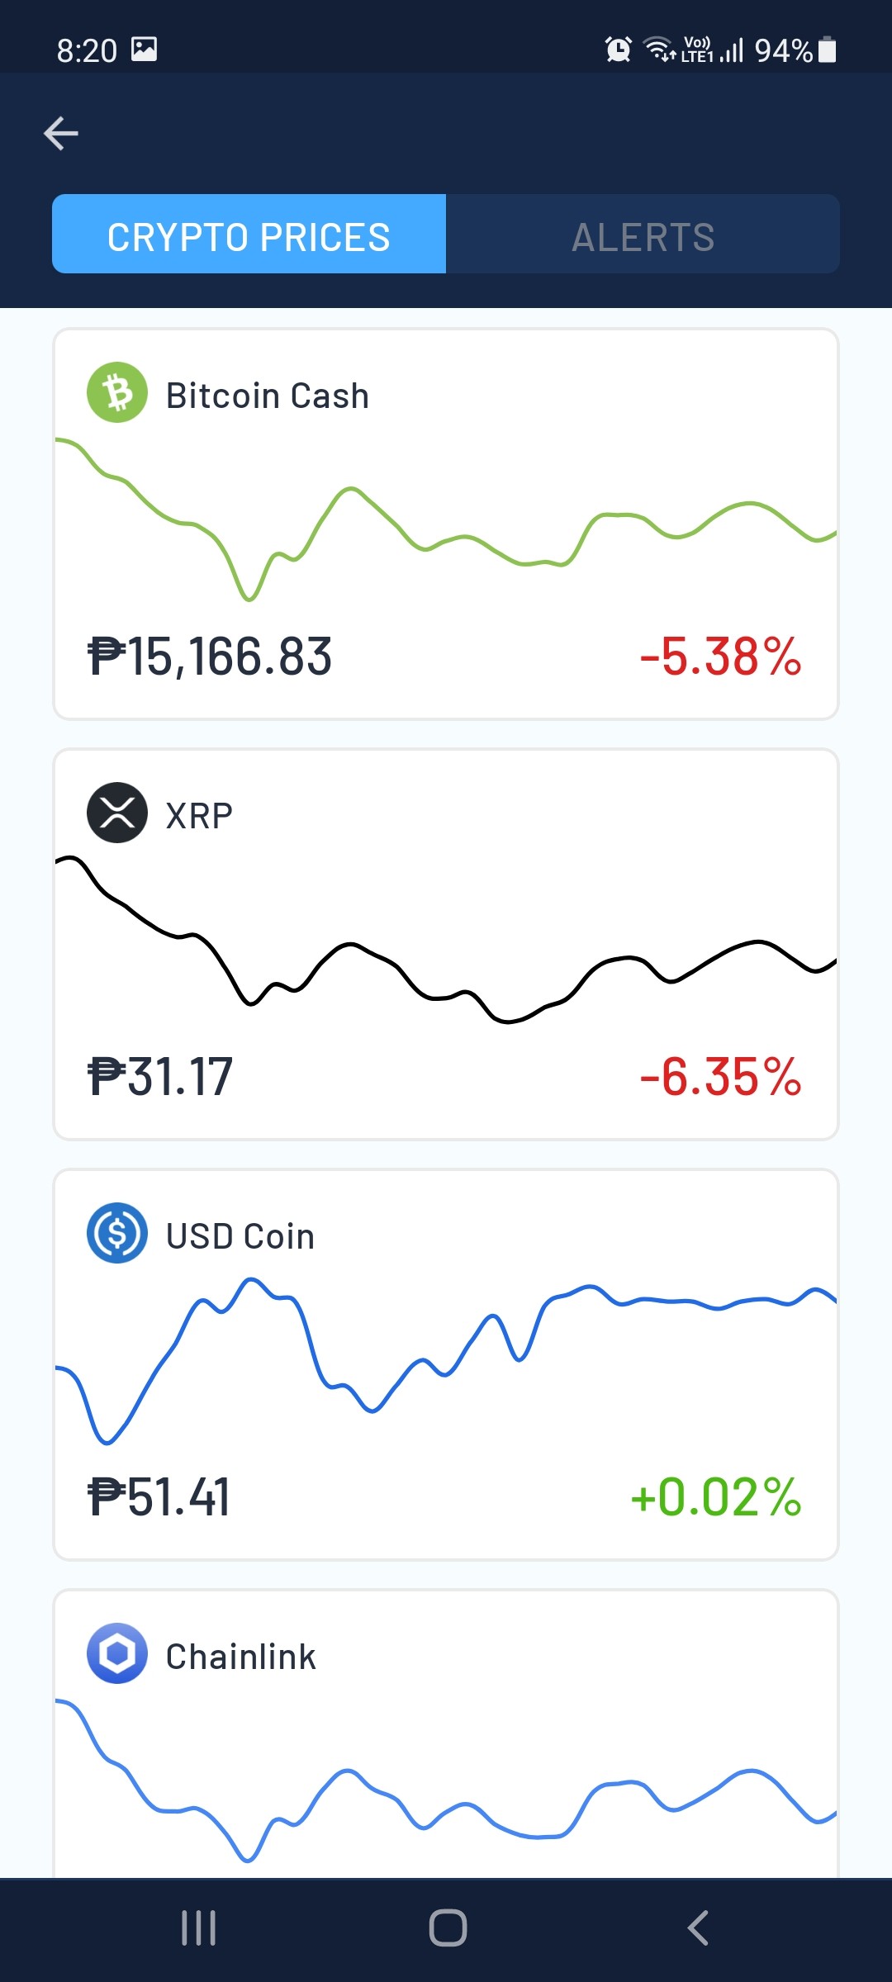Tap the Bitcoin Cash price ₱15,166.83
The height and width of the screenshot is (1982, 892).
(210, 657)
